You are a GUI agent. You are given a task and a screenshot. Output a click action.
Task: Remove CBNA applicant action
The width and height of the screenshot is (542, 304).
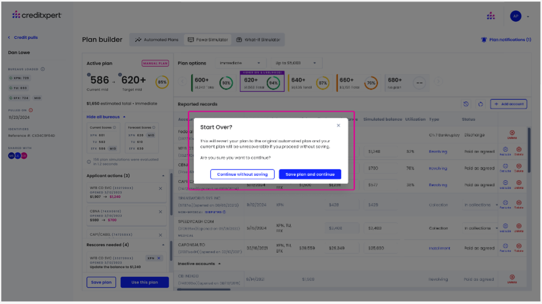pos(161,212)
